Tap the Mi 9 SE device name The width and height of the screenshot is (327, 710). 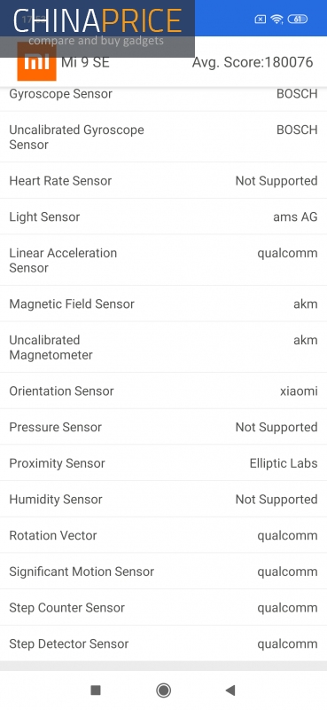click(85, 62)
